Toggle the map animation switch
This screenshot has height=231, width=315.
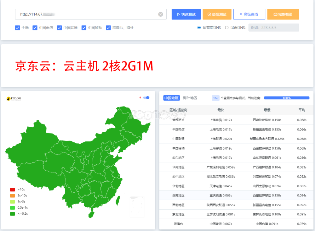146,98
